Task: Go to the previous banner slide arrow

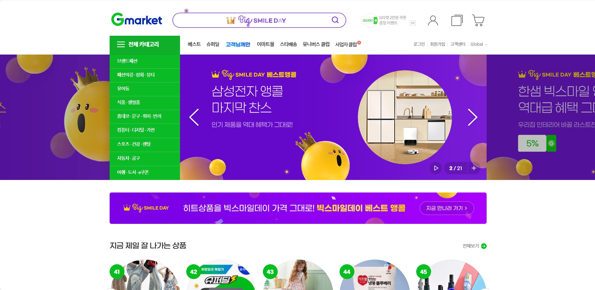Action: click(x=194, y=117)
